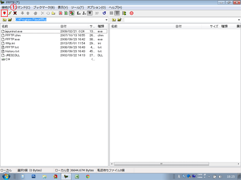Open Google Chrome from the taskbar
The height and width of the screenshot is (180, 241).
click(x=88, y=177)
